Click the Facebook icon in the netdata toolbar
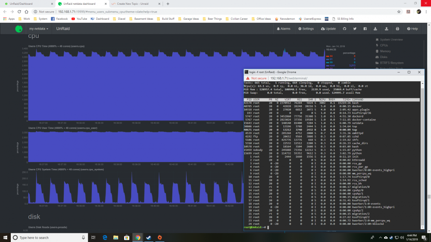Viewport: 431px width, 242px height. click(365, 29)
